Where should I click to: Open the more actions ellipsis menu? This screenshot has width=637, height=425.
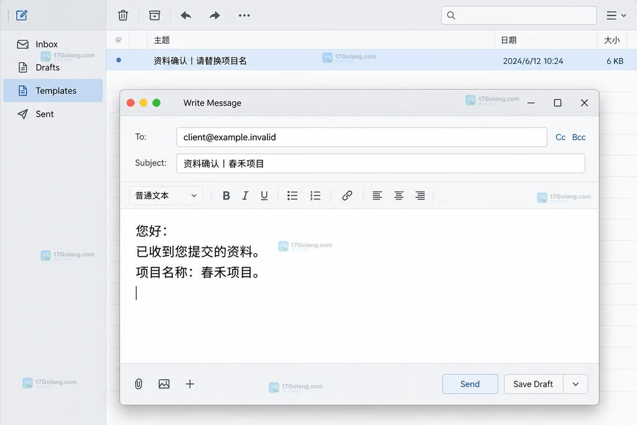pos(244,16)
